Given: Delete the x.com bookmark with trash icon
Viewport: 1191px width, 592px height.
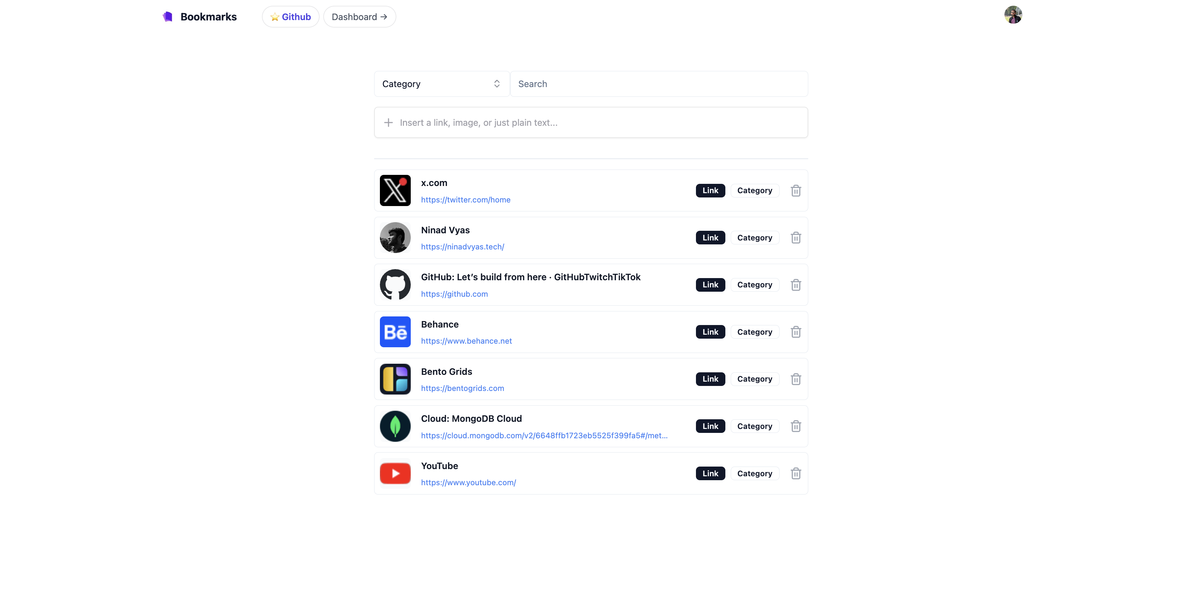Looking at the screenshot, I should pos(796,190).
